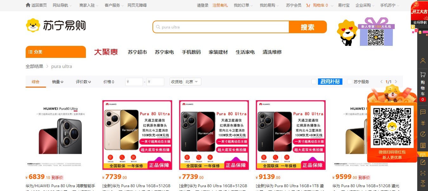Open the 手机数码 navigation item
428x191 pixels.
click(x=191, y=52)
